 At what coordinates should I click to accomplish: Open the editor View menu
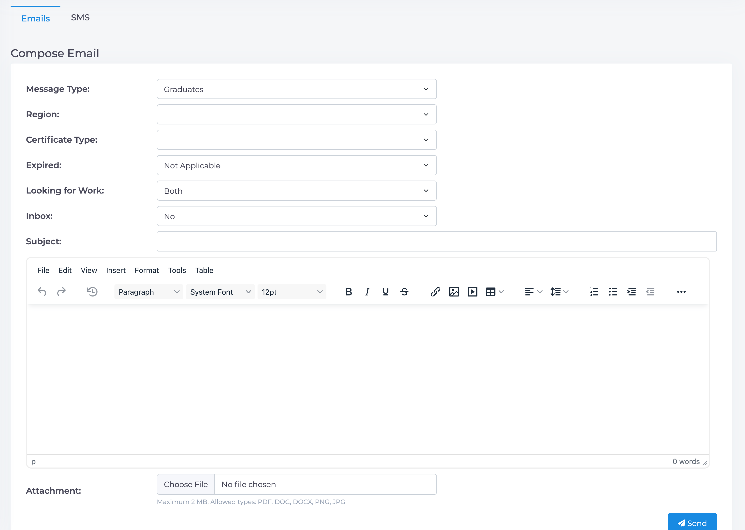pyautogui.click(x=89, y=270)
